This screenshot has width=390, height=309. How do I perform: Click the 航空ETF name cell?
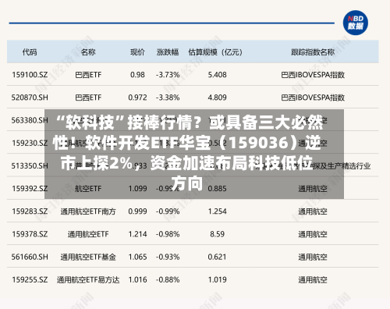tap(88, 189)
